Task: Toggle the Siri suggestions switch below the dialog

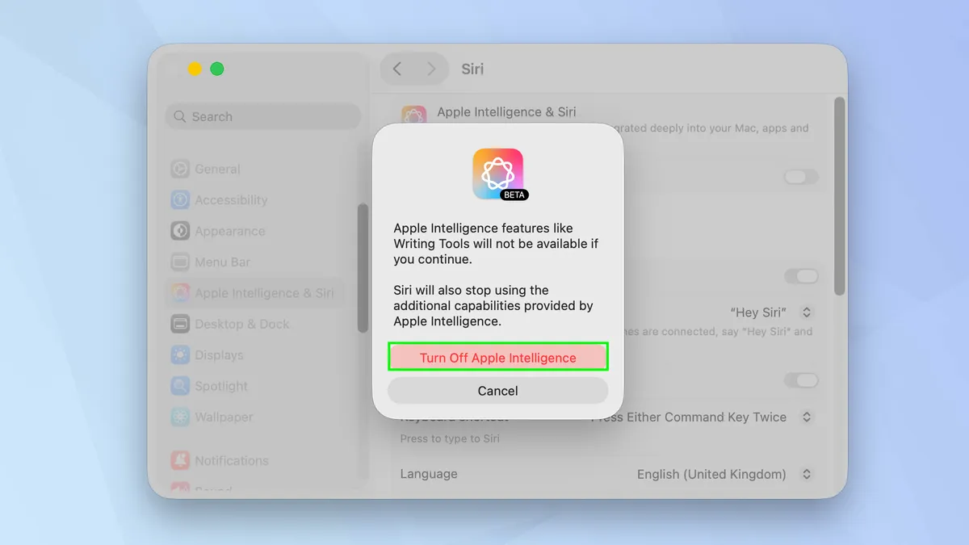Action: (802, 380)
